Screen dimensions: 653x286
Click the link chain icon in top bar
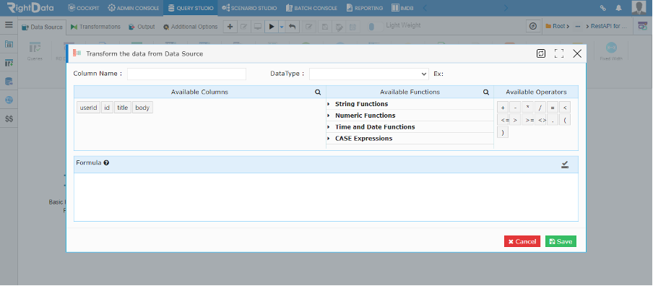pos(602,8)
